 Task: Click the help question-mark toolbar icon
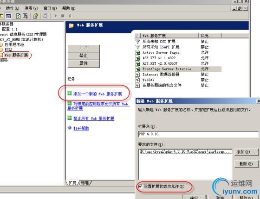pos(35,16)
